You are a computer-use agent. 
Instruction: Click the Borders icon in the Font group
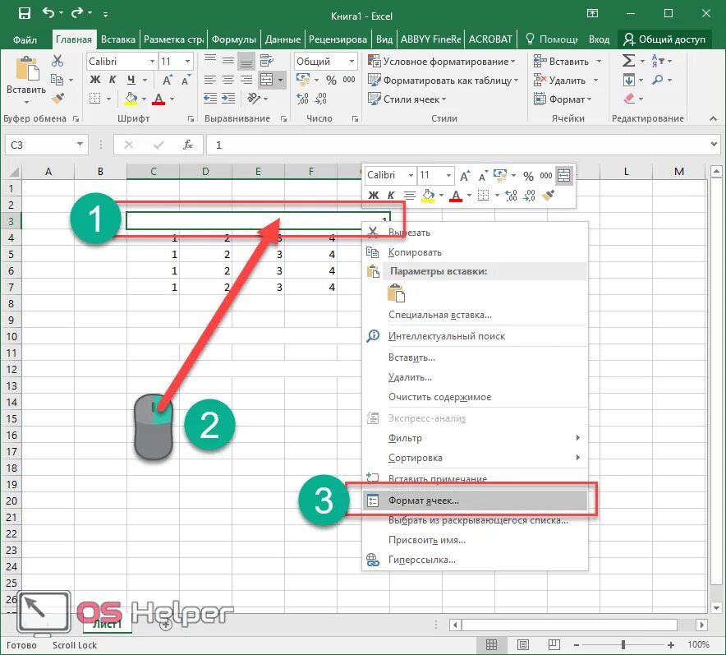click(x=94, y=99)
